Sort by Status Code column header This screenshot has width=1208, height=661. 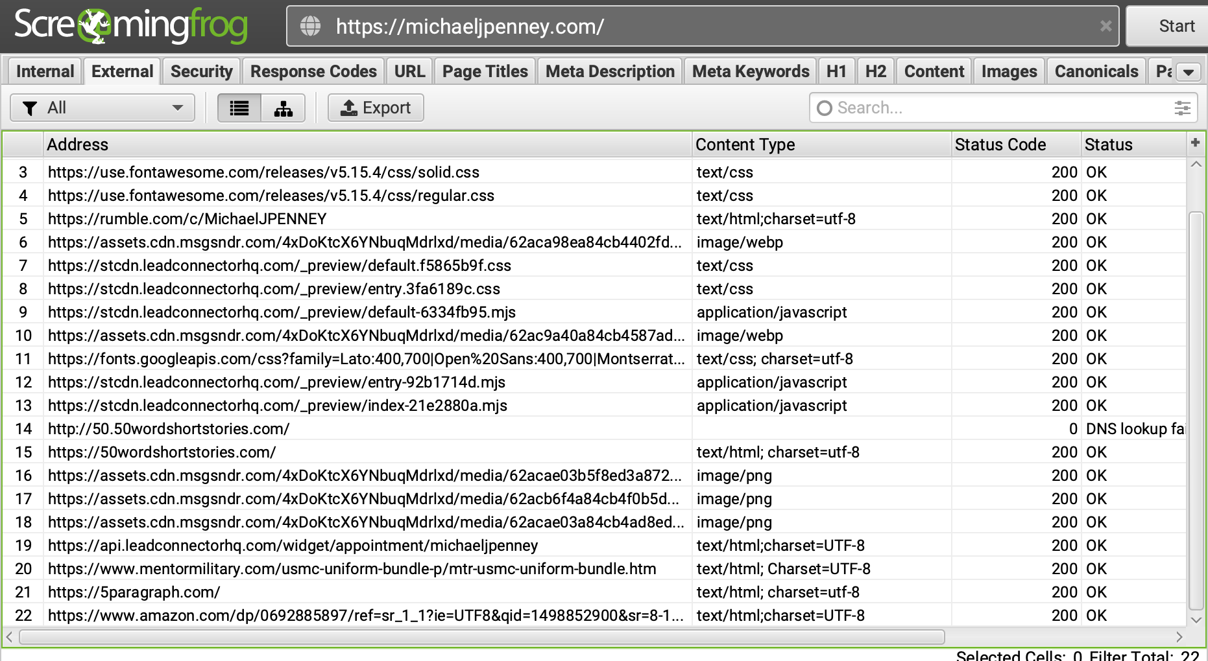1016,145
